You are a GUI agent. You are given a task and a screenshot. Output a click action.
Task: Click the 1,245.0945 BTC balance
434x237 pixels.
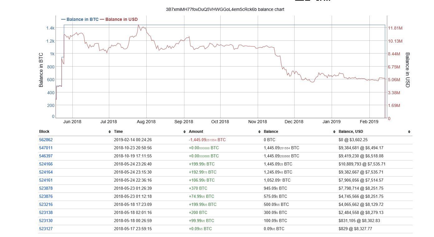click(278, 172)
